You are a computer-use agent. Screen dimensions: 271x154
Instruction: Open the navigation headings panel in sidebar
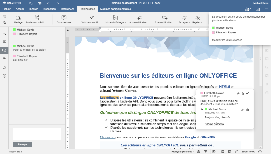coord(4,59)
